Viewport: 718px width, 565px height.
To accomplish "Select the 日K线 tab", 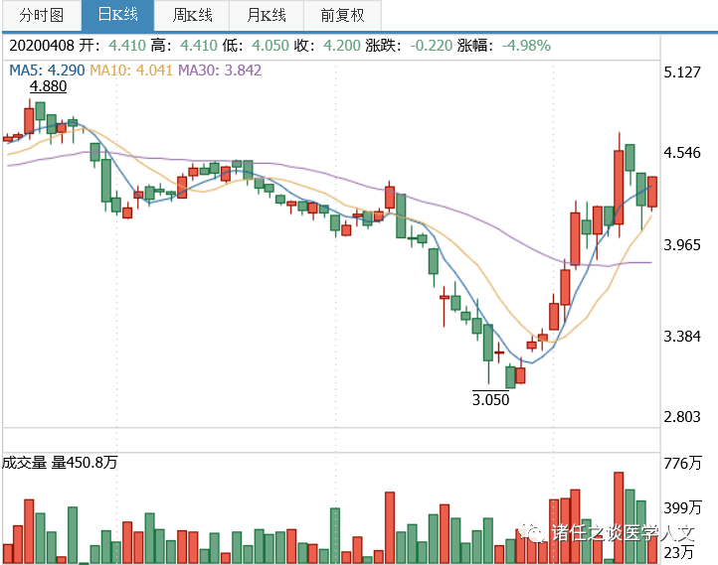I will (117, 15).
